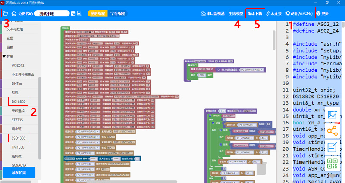
Task: Click the project name field 测试小暖
Action: tap(52, 14)
